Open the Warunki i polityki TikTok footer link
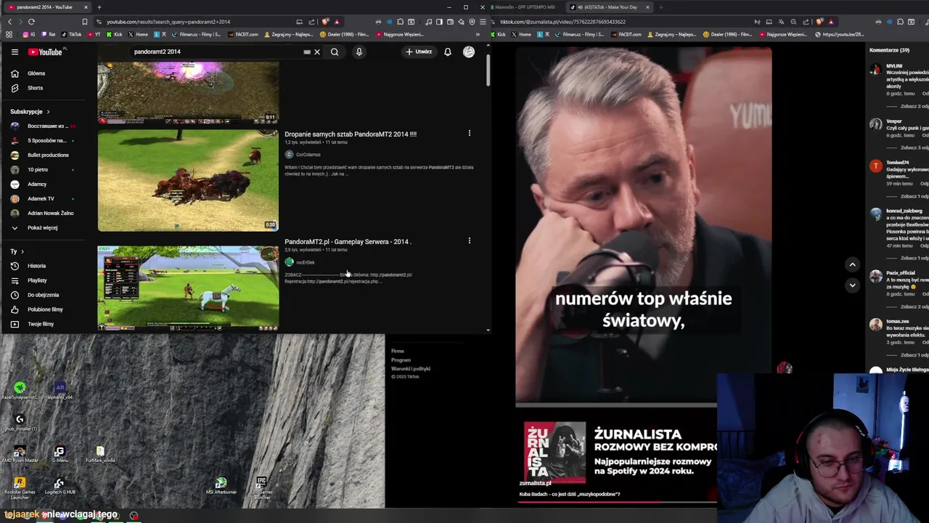Screen dimensions: 929x523 411,368
